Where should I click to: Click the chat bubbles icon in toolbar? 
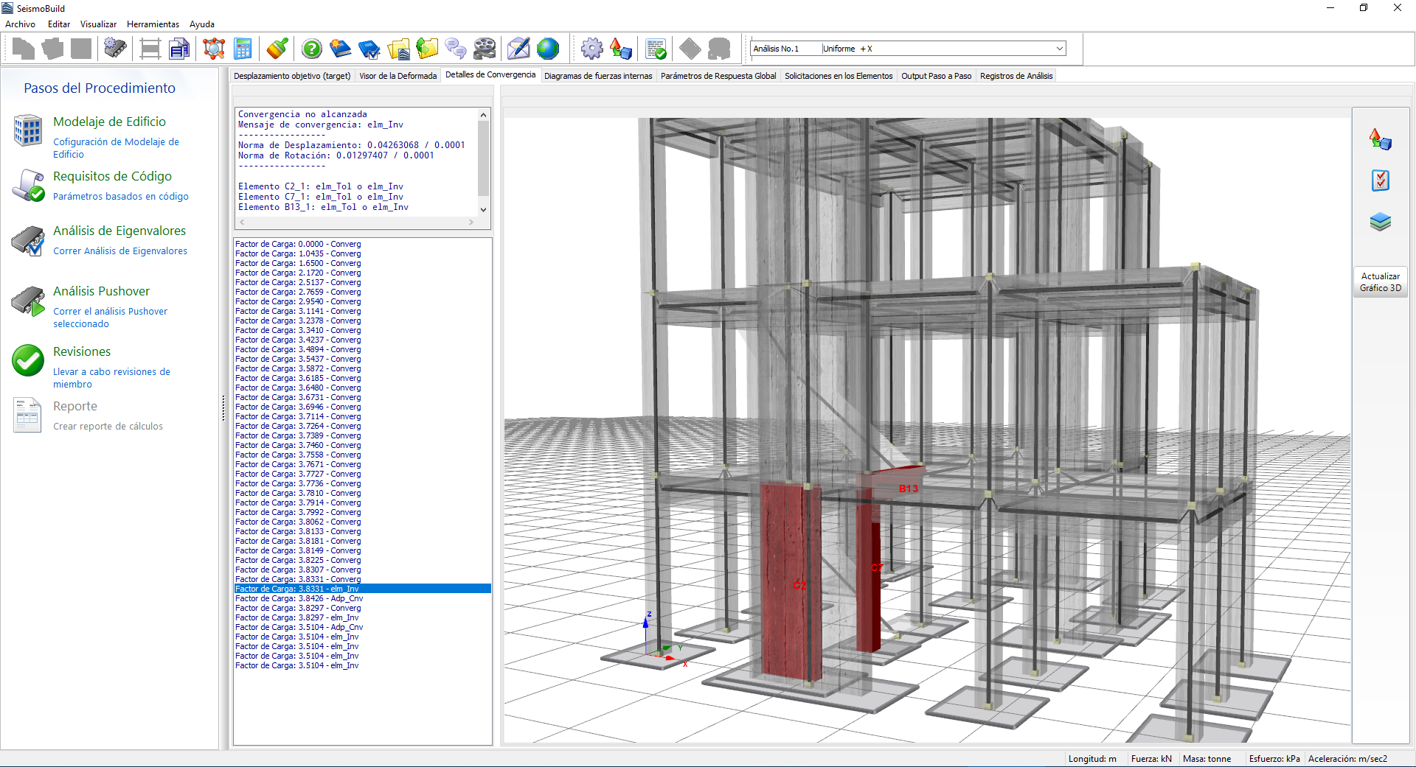[x=456, y=49]
